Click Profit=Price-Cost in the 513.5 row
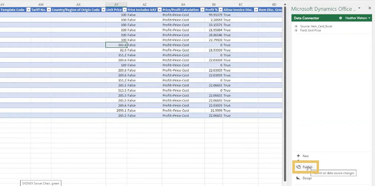Viewport: 375px width, 186px height. point(176,90)
